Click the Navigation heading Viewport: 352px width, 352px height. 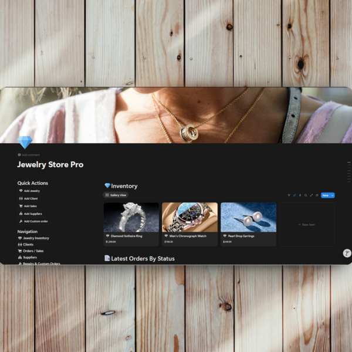pyautogui.click(x=28, y=232)
